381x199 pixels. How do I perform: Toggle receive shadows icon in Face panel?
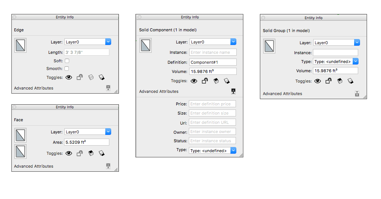91,153
